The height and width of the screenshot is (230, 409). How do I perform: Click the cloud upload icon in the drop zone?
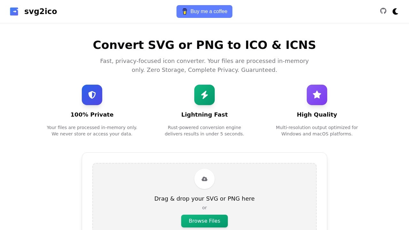point(204,179)
